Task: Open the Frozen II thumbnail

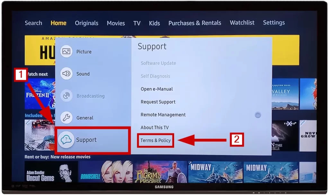Action: pyautogui.click(x=40, y=94)
